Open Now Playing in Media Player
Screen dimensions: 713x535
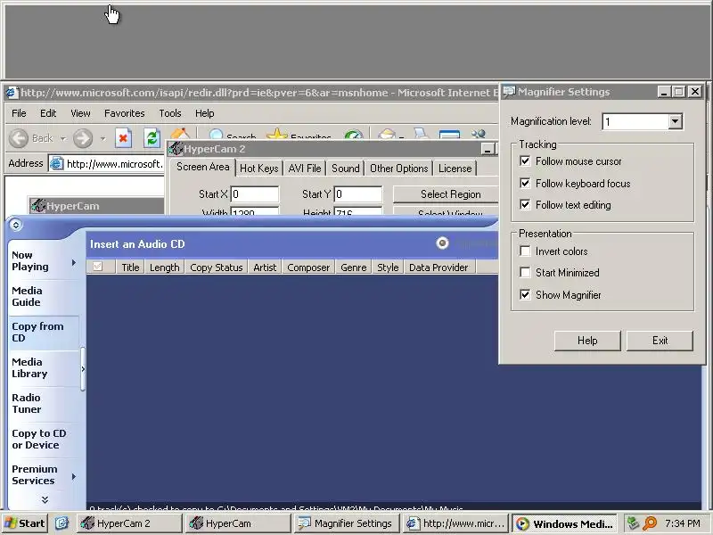(30, 260)
